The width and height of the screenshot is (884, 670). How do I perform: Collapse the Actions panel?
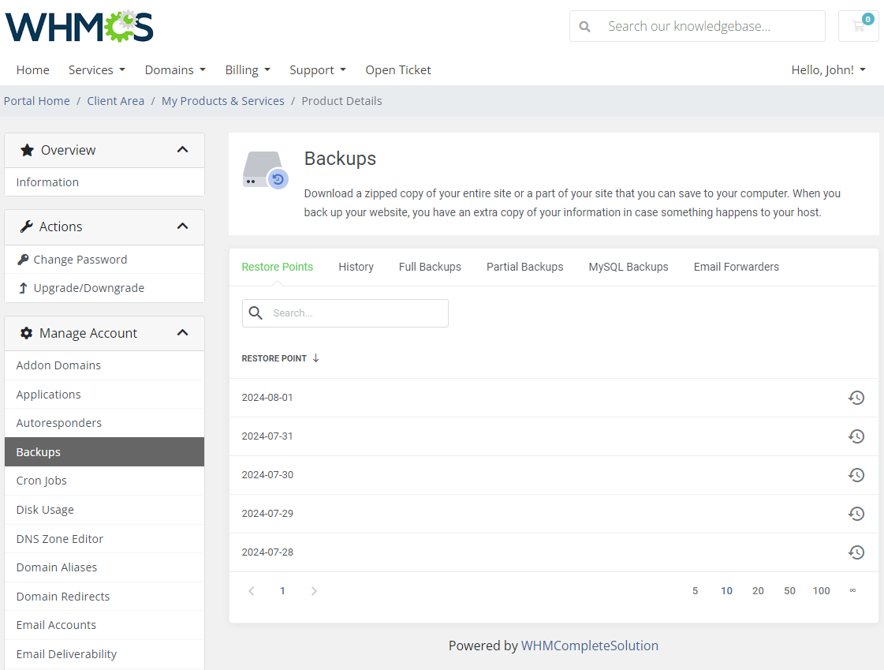(182, 226)
